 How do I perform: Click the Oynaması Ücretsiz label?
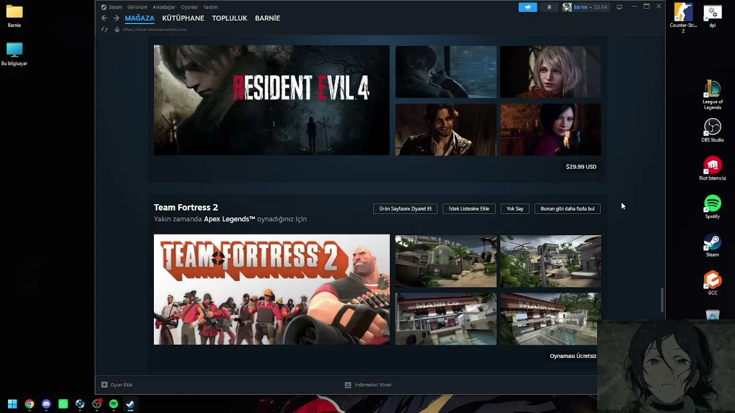pos(573,356)
